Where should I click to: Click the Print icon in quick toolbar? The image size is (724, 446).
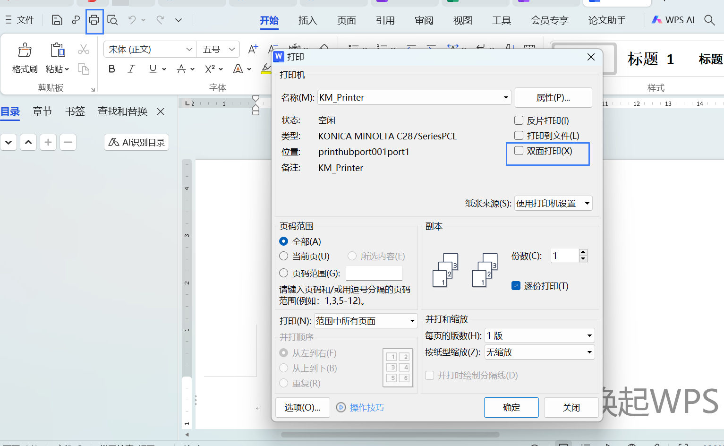pos(94,20)
